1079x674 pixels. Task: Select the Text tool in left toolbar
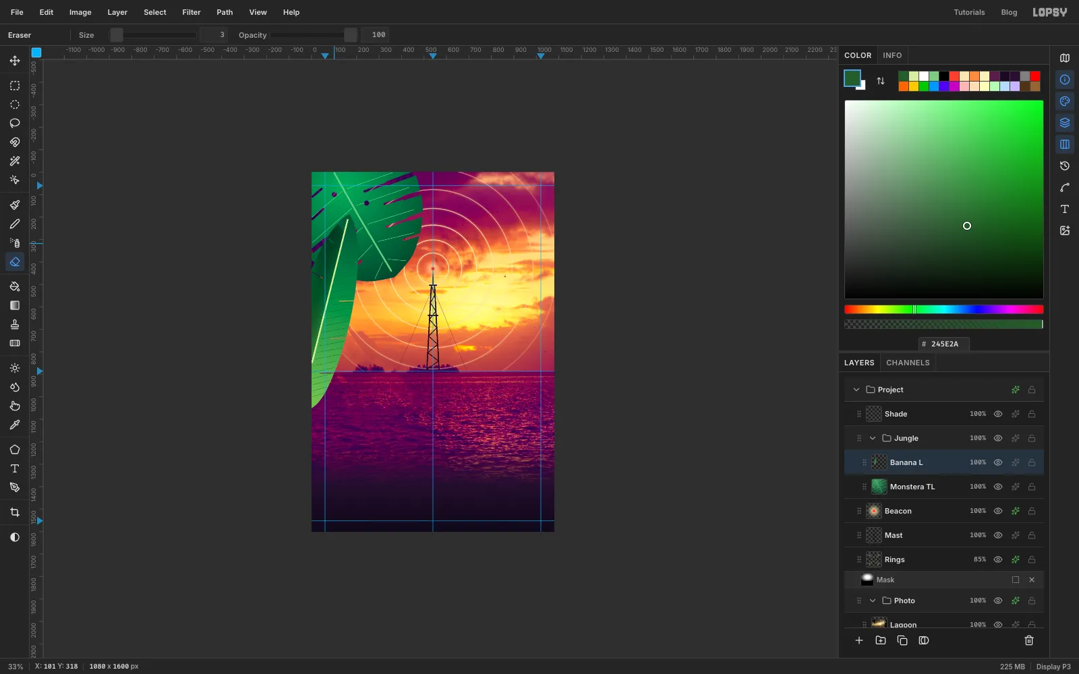(x=15, y=468)
